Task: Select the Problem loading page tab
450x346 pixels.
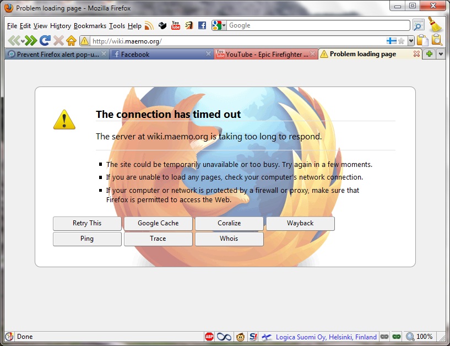Action: pyautogui.click(x=370, y=54)
